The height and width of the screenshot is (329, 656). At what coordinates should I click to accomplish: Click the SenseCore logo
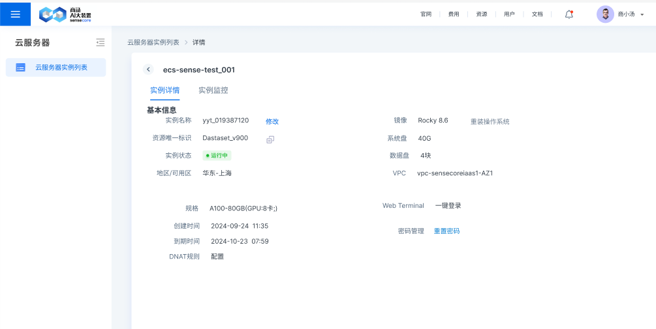[x=65, y=14]
